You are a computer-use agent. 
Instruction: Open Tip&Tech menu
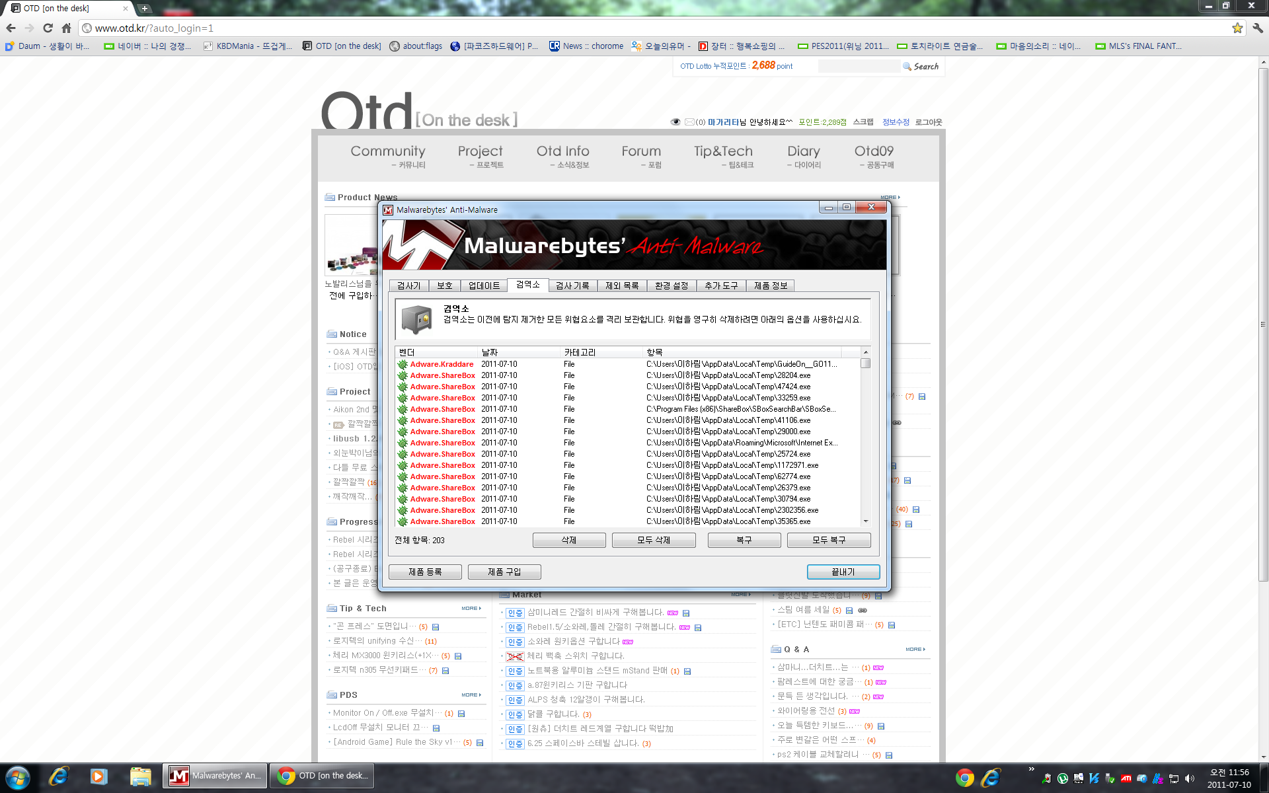(x=723, y=157)
